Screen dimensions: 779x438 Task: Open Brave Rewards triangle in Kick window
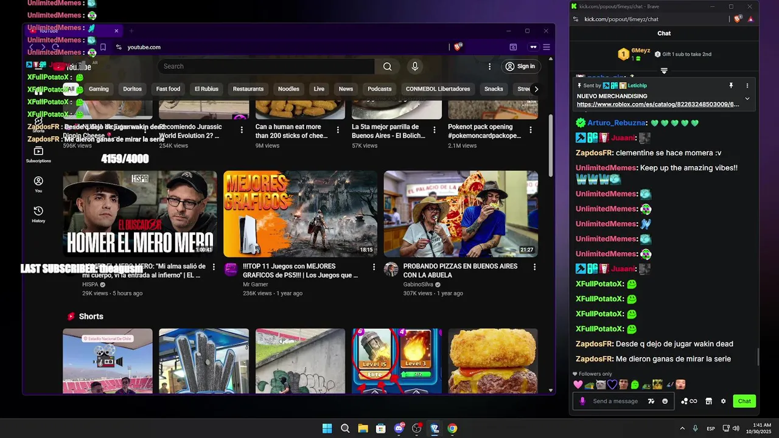[750, 19]
